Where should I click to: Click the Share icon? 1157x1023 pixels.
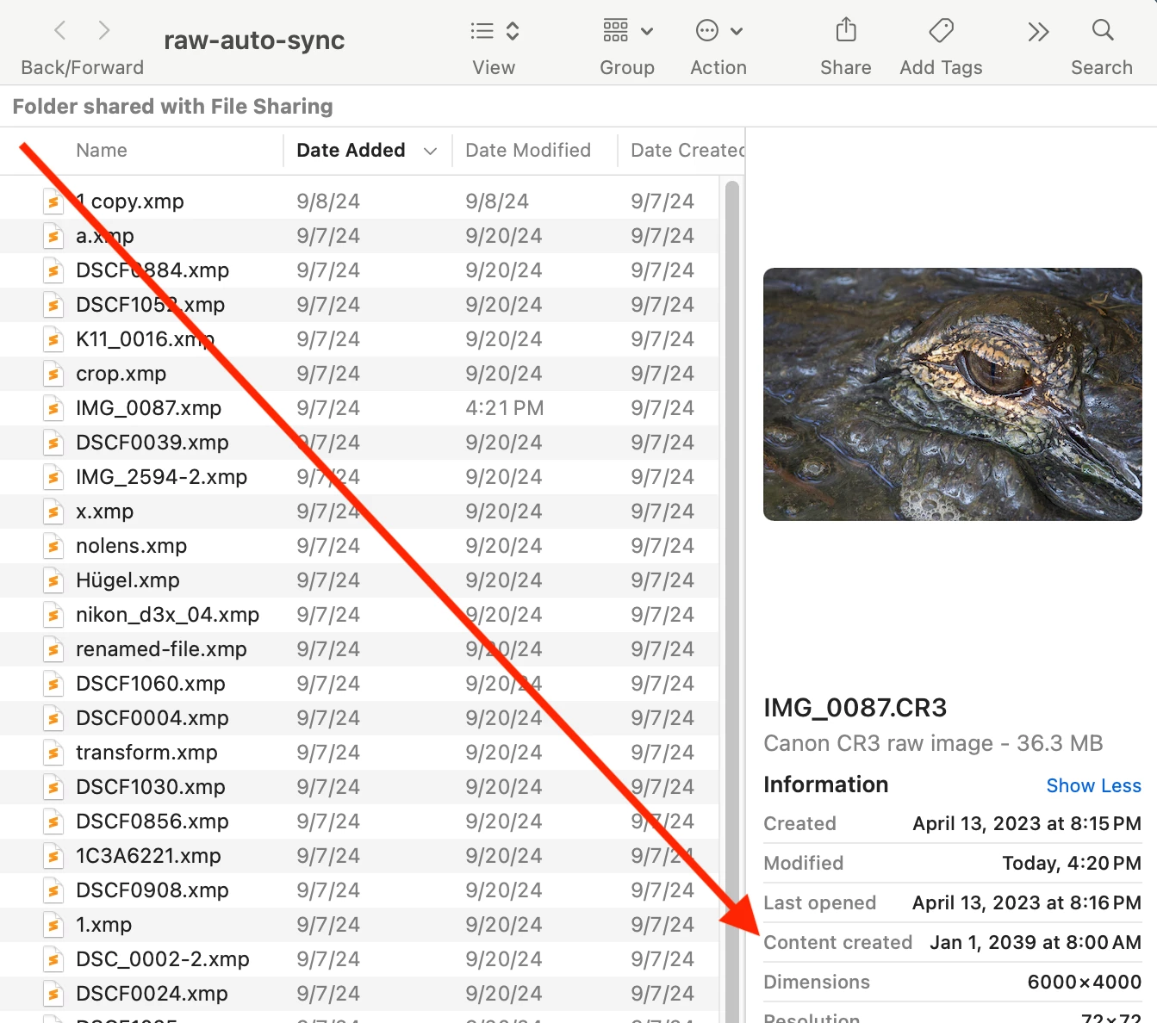846,30
